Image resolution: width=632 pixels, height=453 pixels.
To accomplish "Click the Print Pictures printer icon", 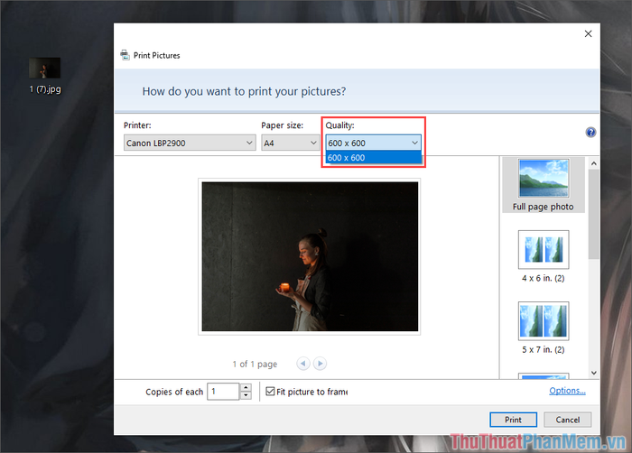I will click(x=125, y=55).
